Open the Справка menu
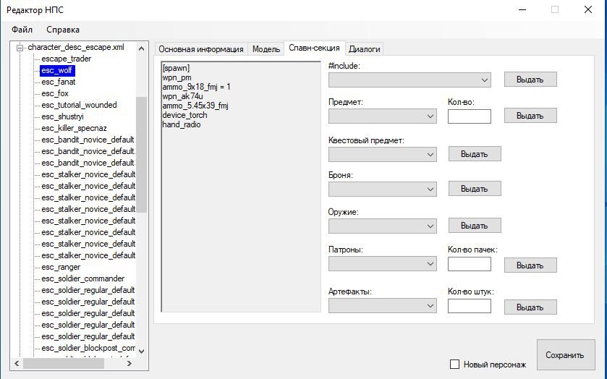The image size is (607, 379). [63, 30]
